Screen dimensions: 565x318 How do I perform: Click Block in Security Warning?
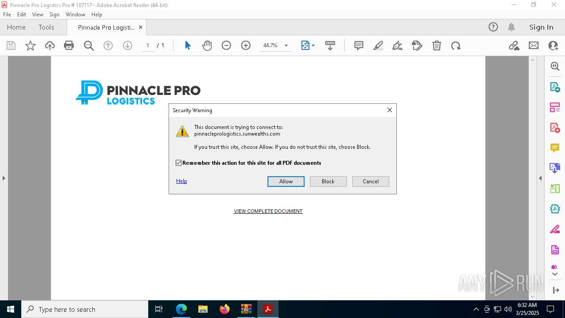point(328,182)
